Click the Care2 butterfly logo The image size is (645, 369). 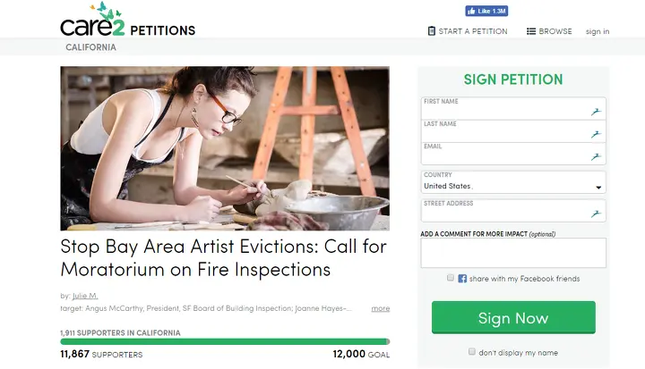[x=93, y=23]
